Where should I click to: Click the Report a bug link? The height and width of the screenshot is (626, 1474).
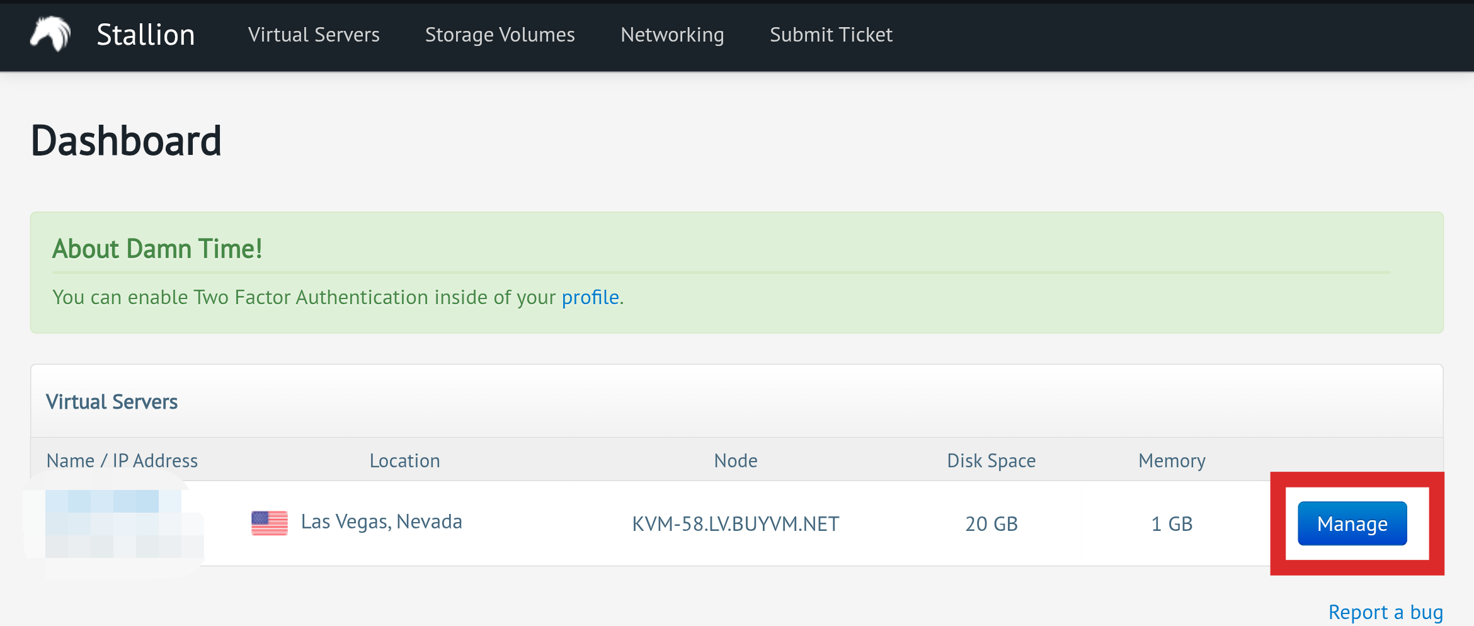(1385, 612)
